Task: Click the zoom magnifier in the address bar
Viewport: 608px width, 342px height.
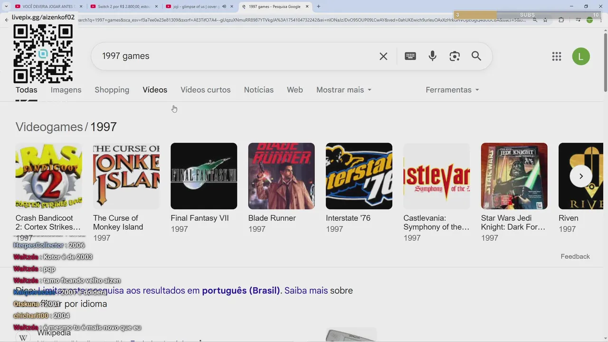Action: [x=535, y=20]
